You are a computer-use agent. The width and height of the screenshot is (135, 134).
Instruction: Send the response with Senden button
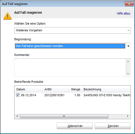coord(113,126)
